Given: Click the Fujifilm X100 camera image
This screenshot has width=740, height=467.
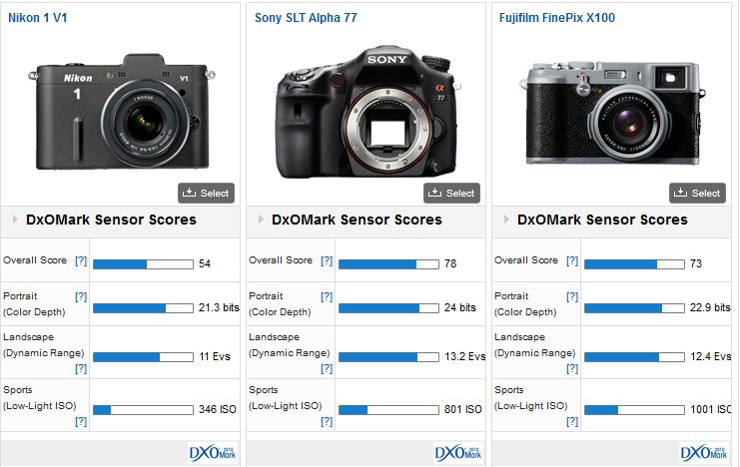Looking at the screenshot, I should tap(612, 113).
